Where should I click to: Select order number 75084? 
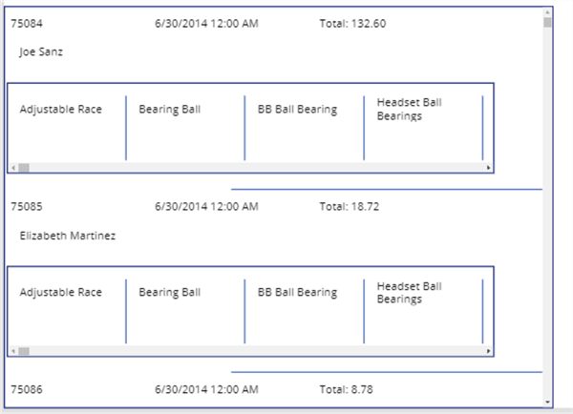[x=26, y=23]
